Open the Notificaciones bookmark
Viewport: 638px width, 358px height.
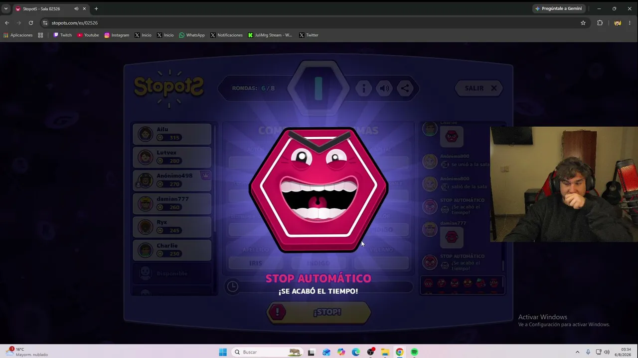coord(226,35)
